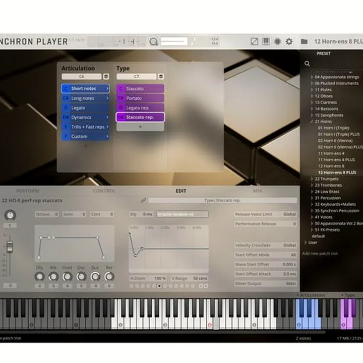The height and width of the screenshot is (363, 363).
Task: Click the link chain icon beside patch name
Action: tap(144, 200)
